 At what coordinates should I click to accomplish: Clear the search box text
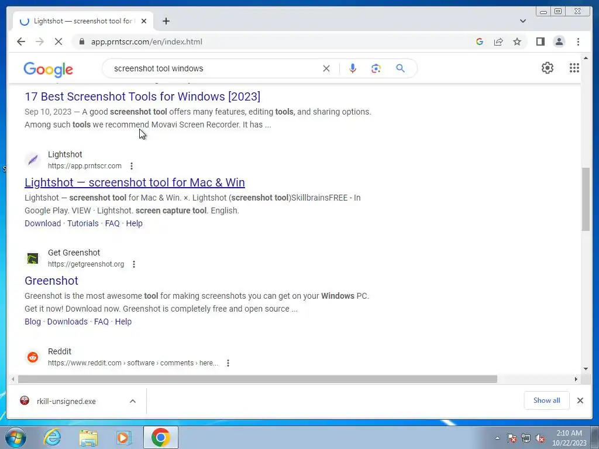(x=326, y=68)
